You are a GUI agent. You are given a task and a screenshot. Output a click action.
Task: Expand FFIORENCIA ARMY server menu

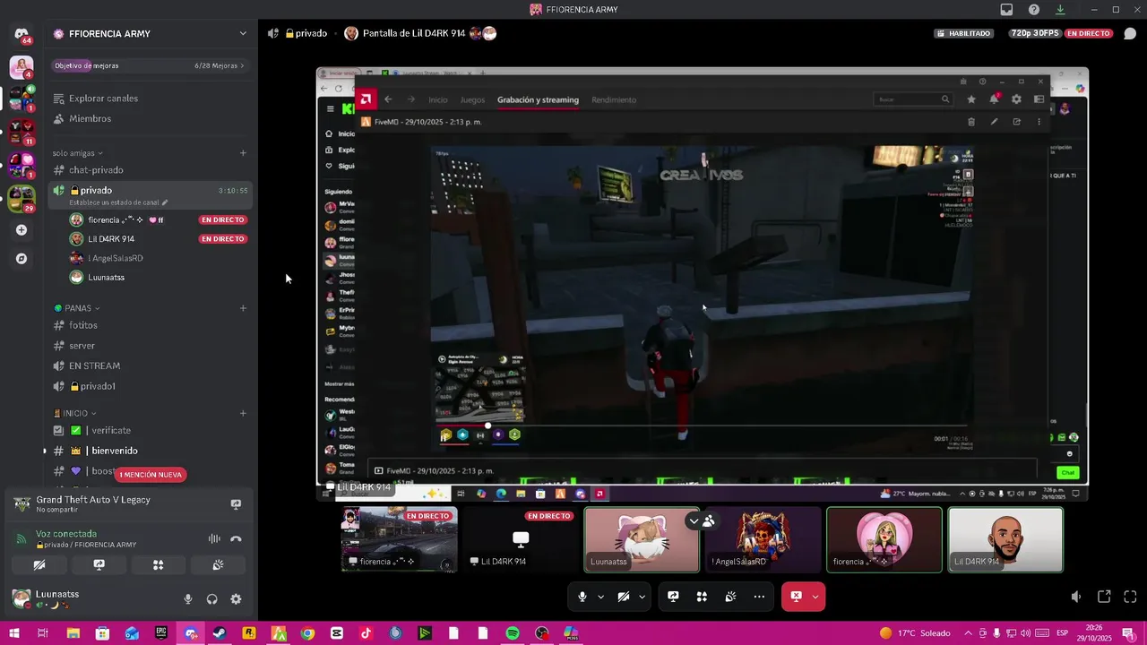click(243, 34)
